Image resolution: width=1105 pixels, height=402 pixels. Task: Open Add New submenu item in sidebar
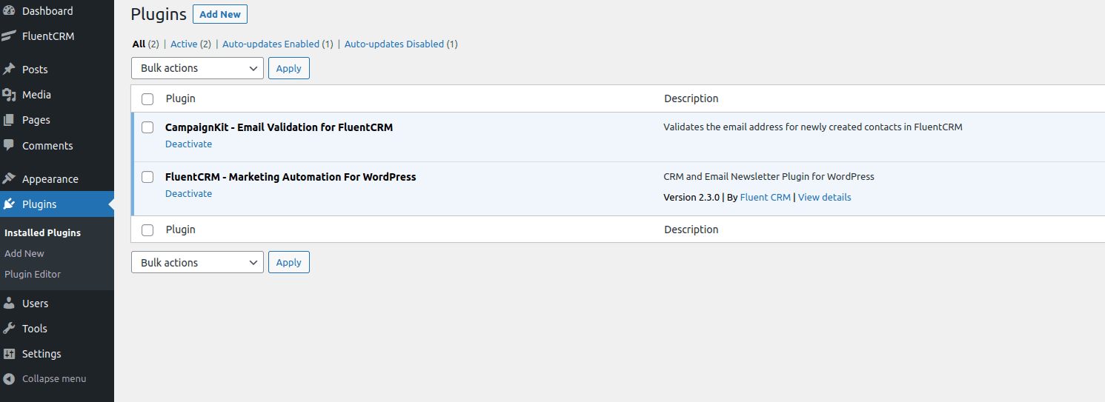coord(24,253)
